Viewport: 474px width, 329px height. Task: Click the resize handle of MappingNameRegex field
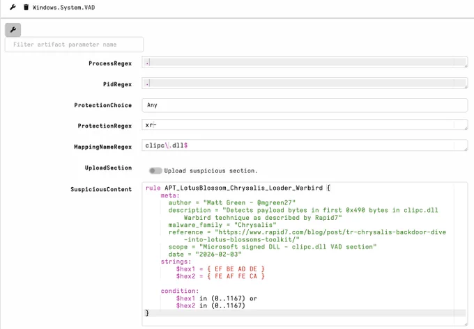(466, 149)
